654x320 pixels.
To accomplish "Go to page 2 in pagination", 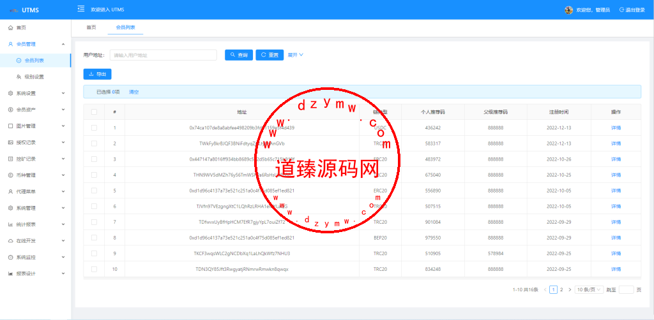I will 561,289.
